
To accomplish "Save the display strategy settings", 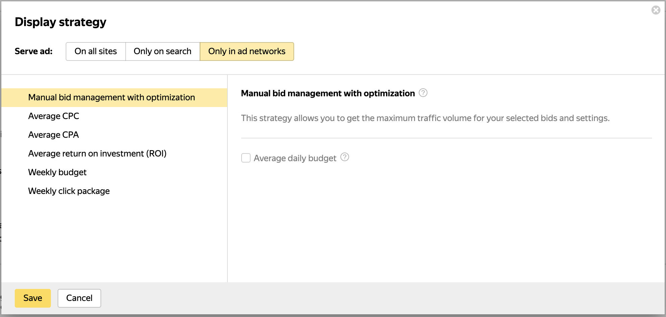I will point(33,298).
